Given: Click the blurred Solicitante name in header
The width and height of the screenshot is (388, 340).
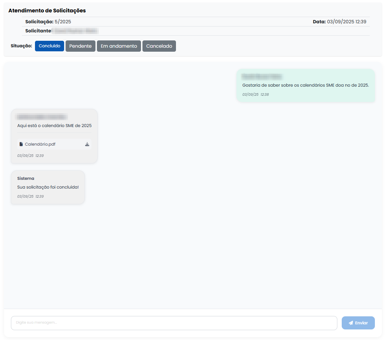Looking at the screenshot, I should (75, 31).
